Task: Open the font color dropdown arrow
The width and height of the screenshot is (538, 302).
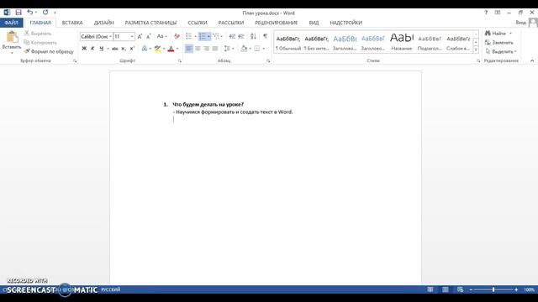Action: (x=177, y=49)
